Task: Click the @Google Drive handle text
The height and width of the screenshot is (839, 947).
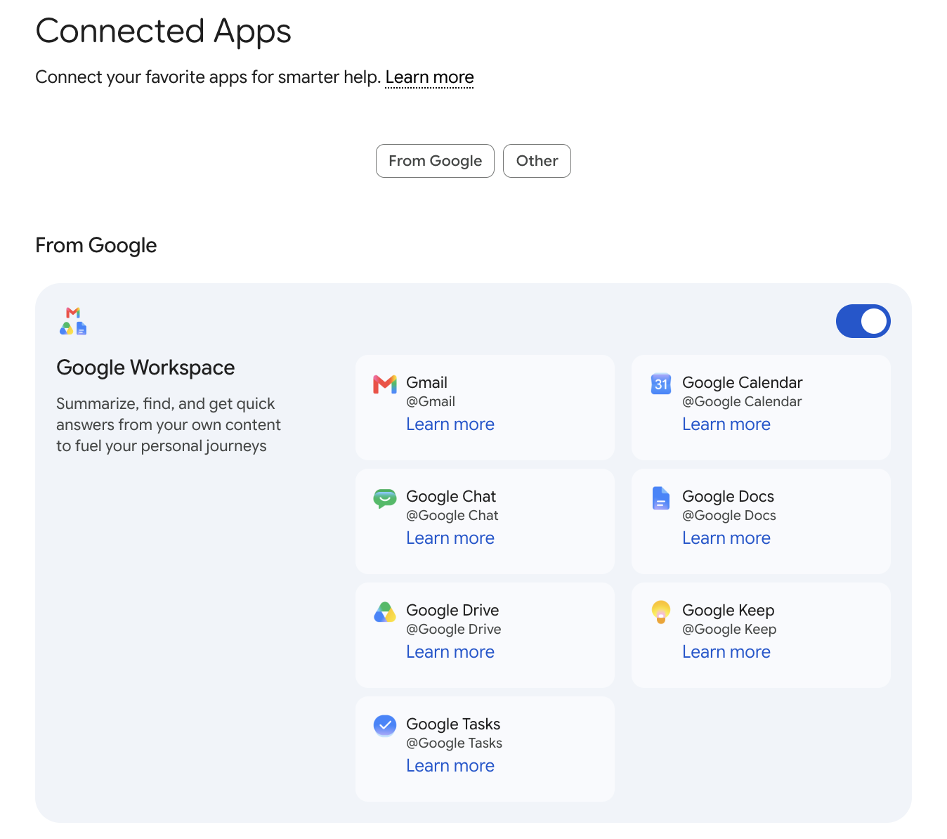Action: point(454,629)
